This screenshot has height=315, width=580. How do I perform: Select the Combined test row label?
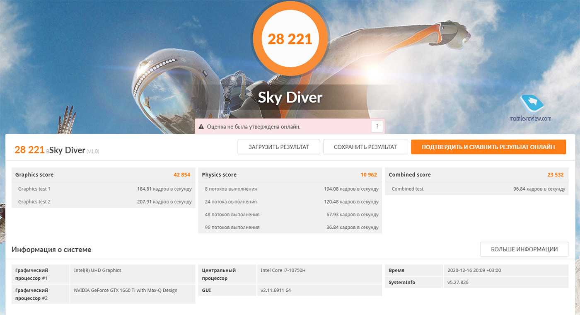408,189
